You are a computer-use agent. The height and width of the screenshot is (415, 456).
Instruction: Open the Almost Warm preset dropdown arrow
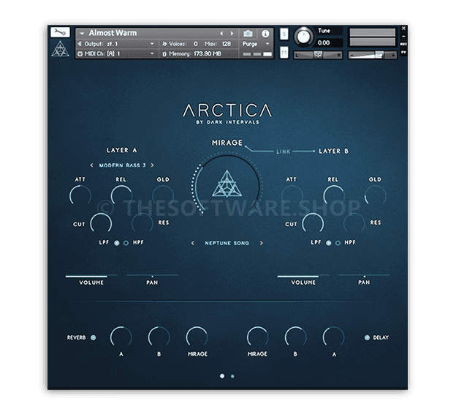coord(82,34)
